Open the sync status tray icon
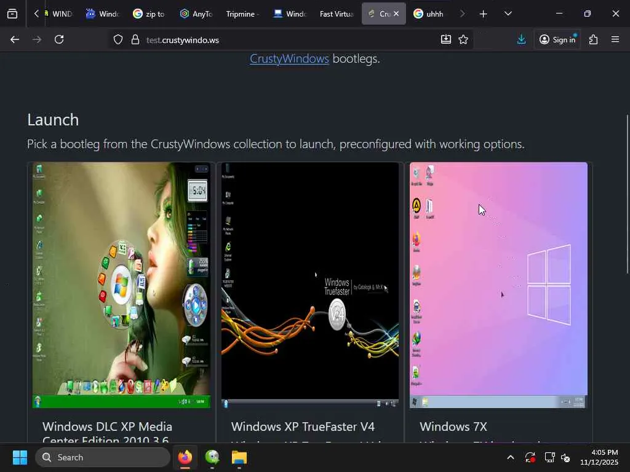 [530, 457]
